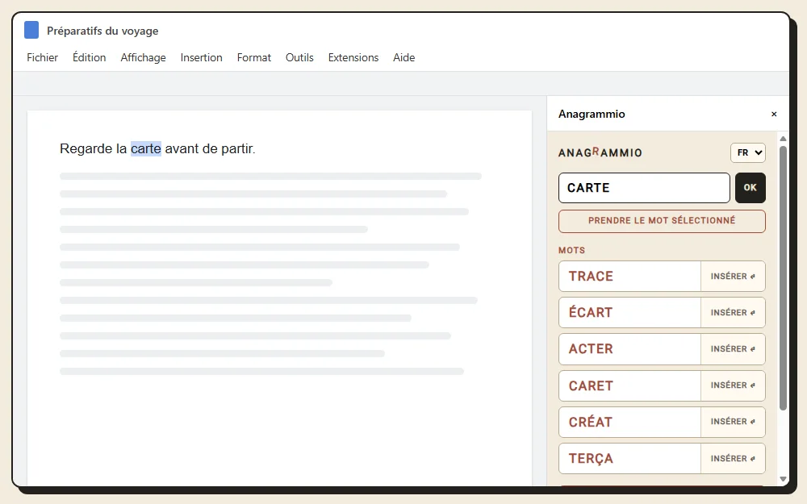Image resolution: width=807 pixels, height=504 pixels.
Task: Insert the anagram CARET
Action: click(x=733, y=385)
